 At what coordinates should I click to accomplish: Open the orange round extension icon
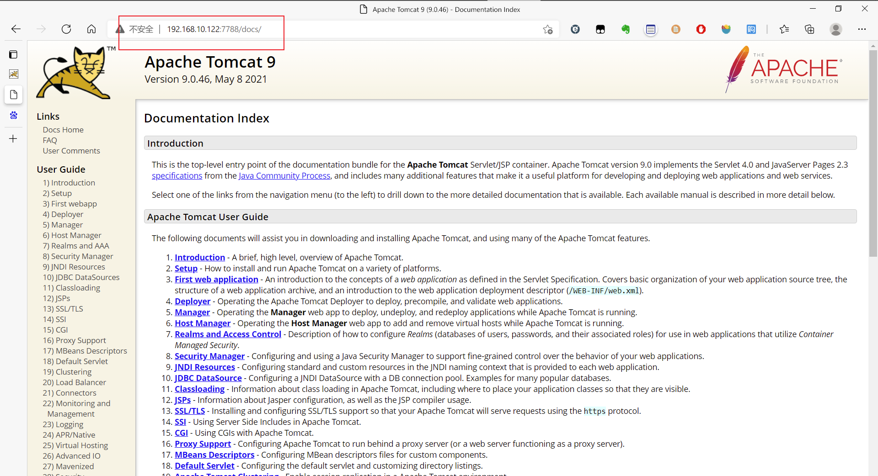pyautogui.click(x=676, y=29)
